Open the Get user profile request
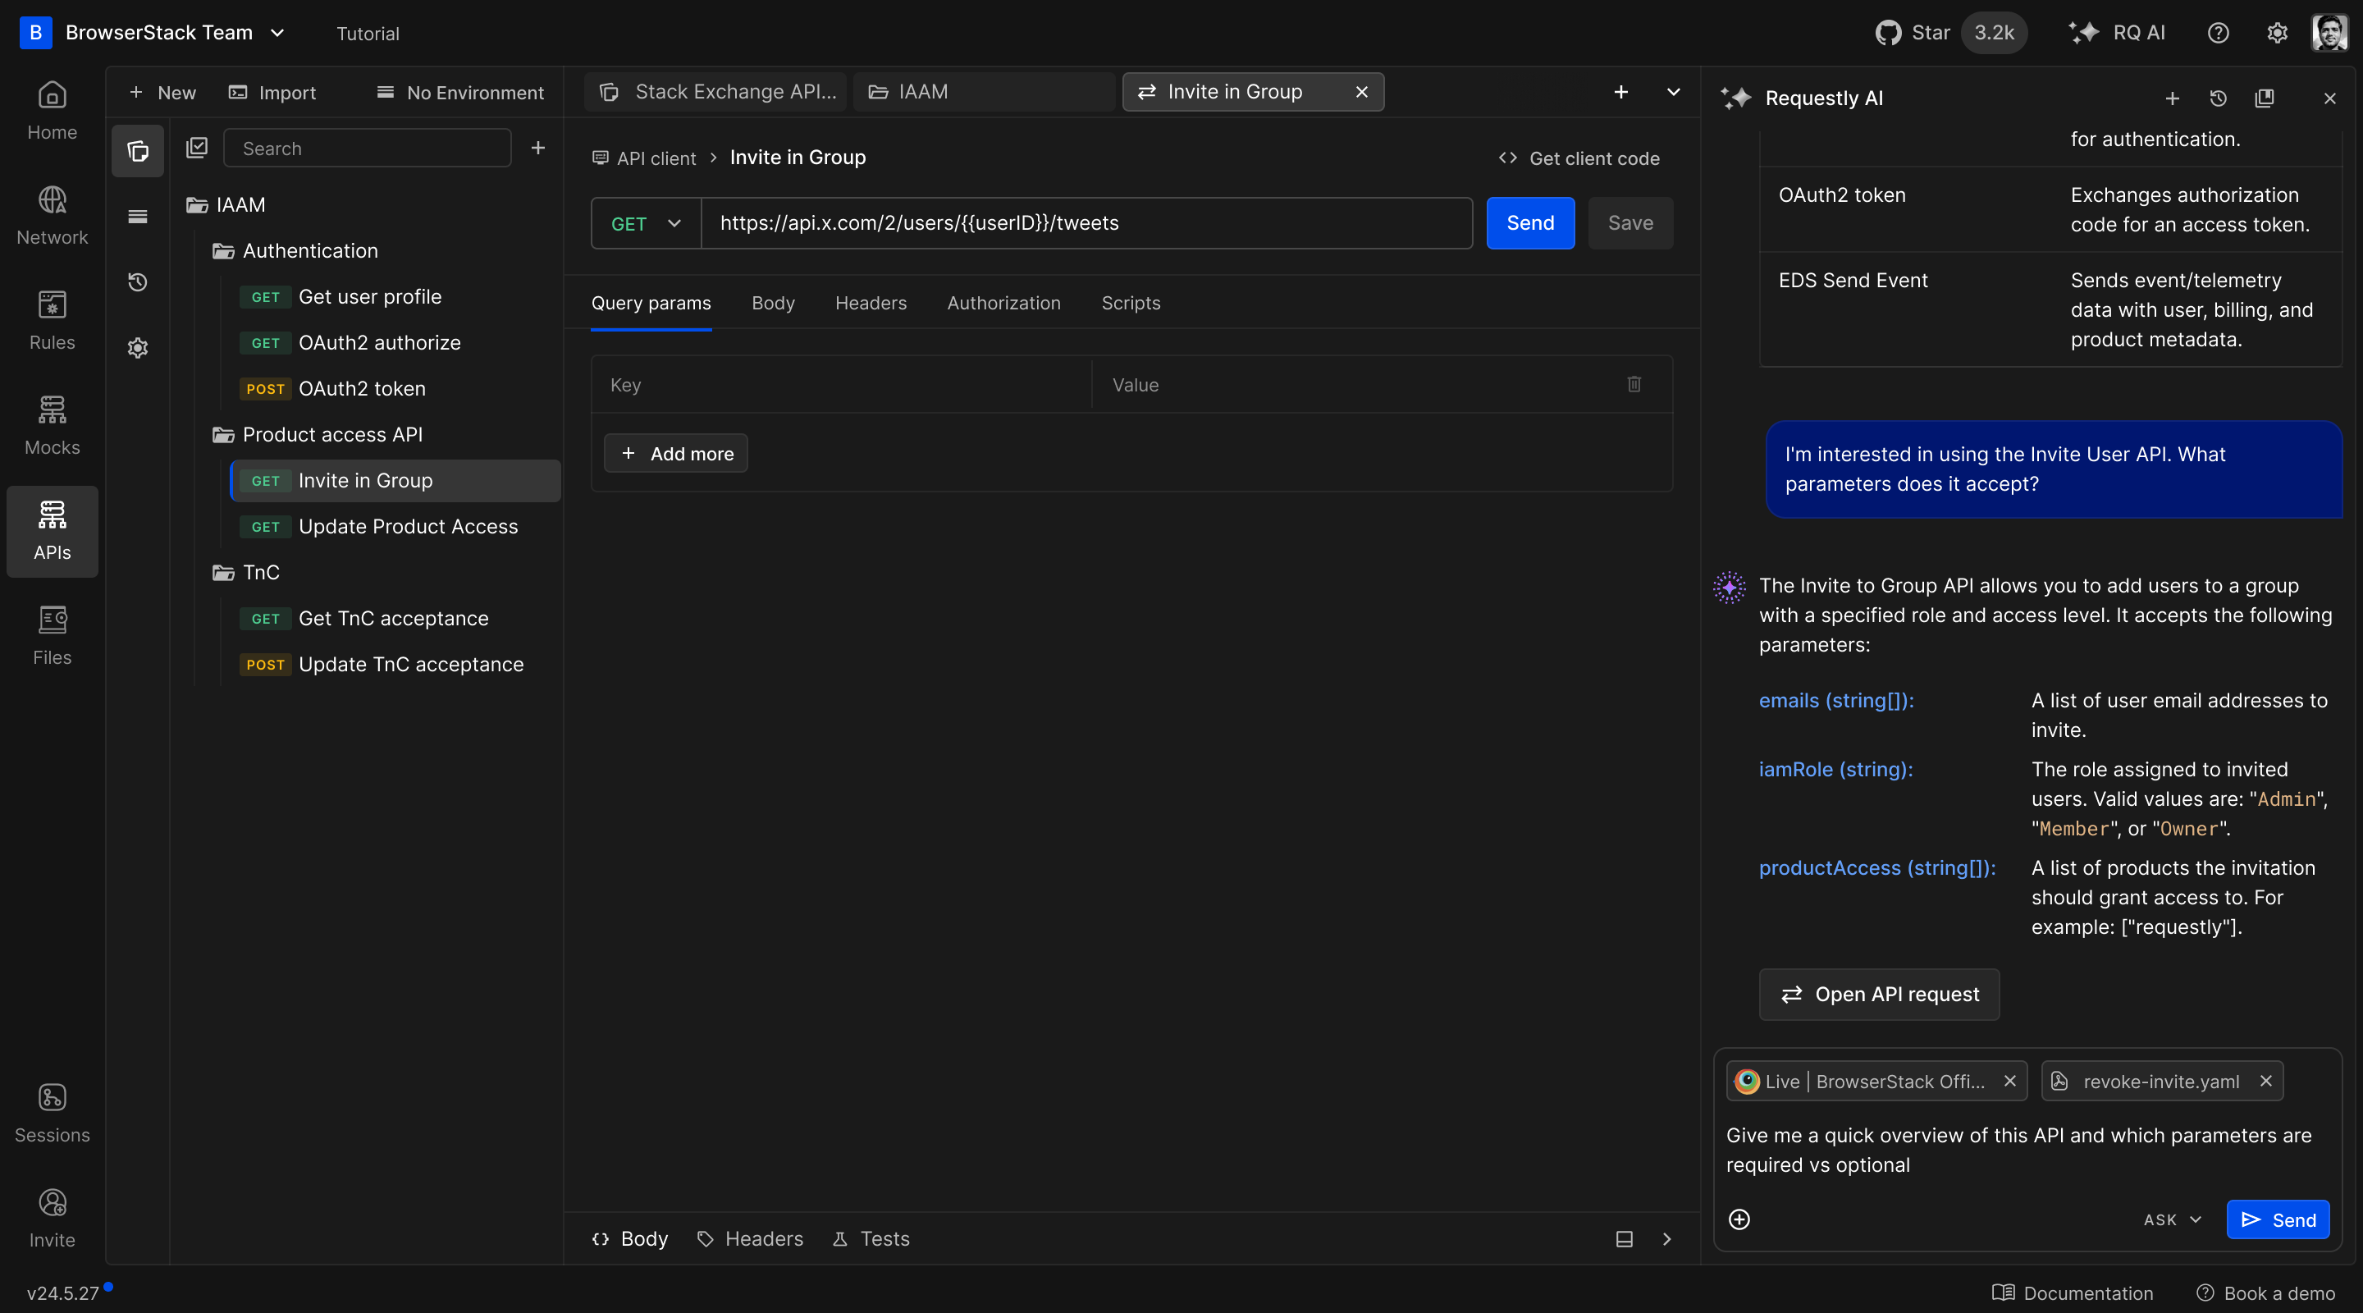 point(395,296)
